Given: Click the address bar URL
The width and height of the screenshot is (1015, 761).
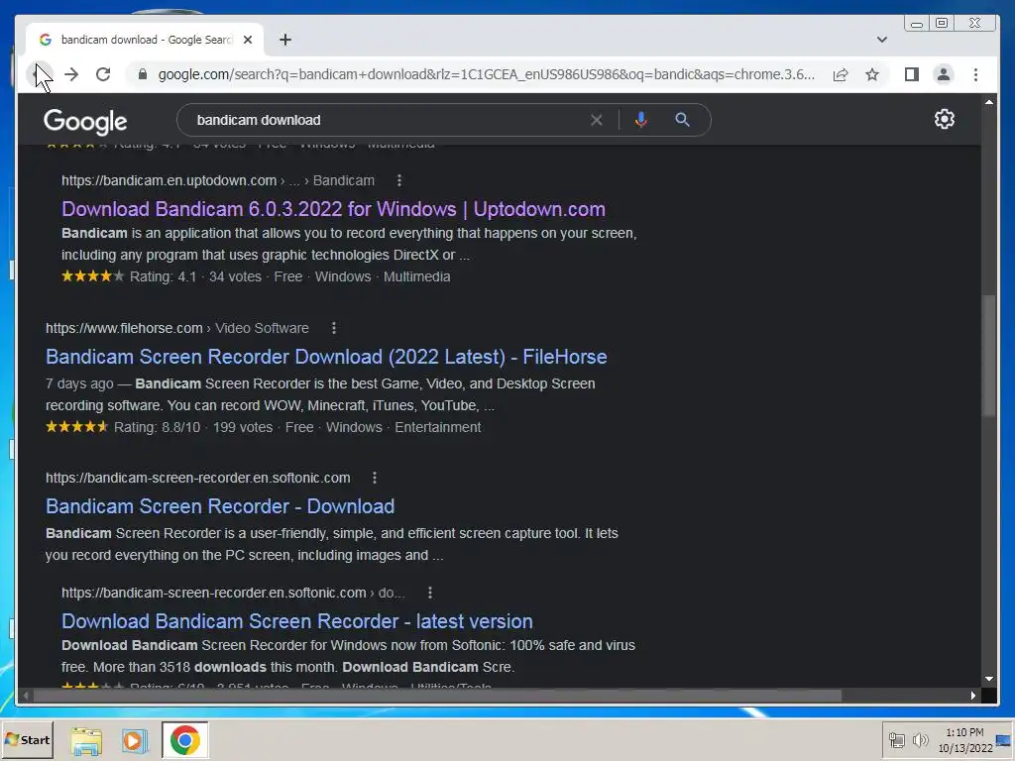Looking at the screenshot, I should (x=486, y=74).
